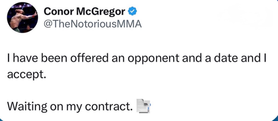Click the blue verified checkmark badge

pos(132,11)
